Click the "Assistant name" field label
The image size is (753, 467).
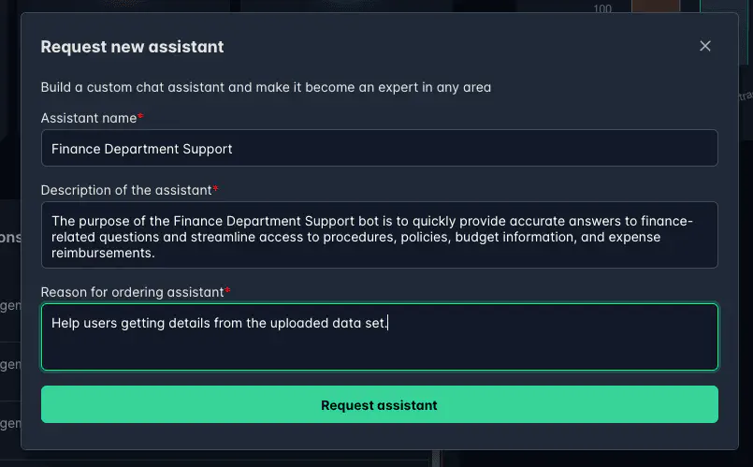88,118
